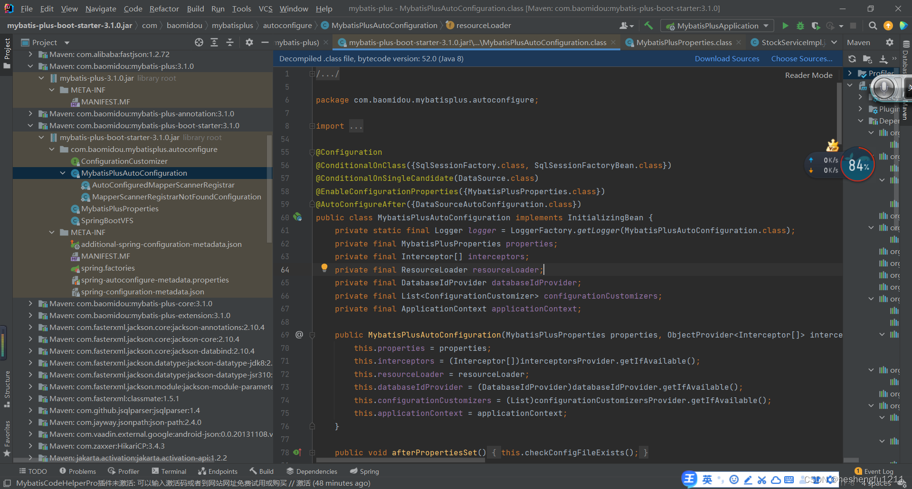Unfold the collapsed comment on line 1
Screen dimensions: 912x489
(x=312, y=74)
